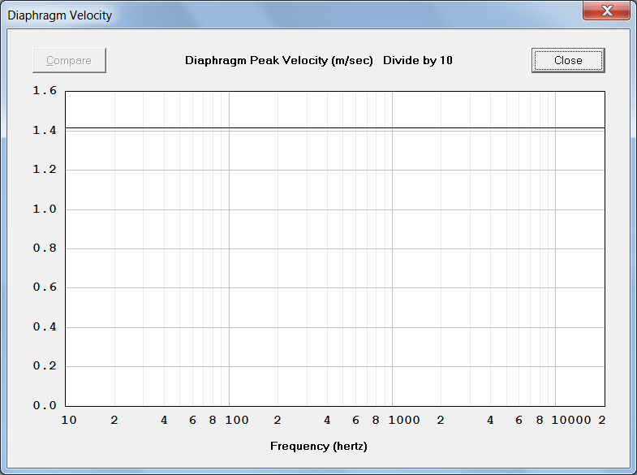Screen dimensions: 637x475
Task: Click the 1.0 y-axis value
Action: (x=45, y=209)
